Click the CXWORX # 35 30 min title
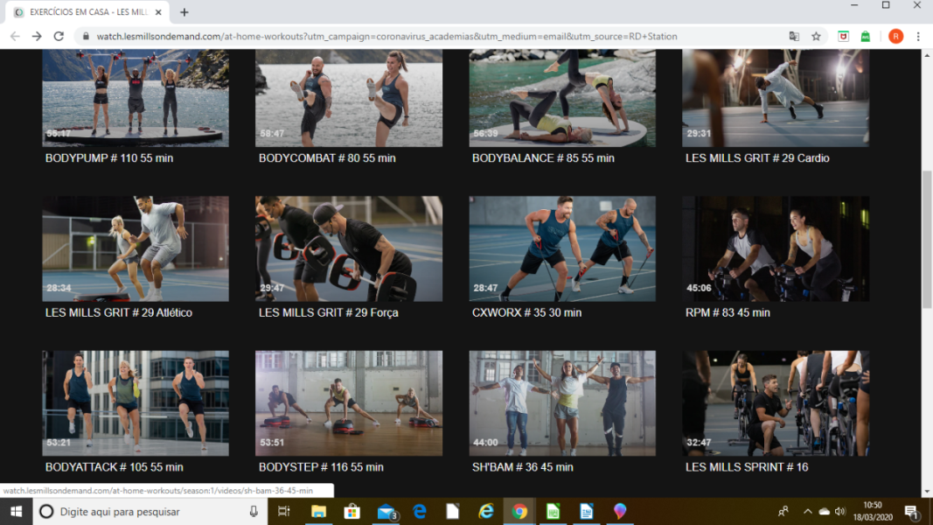 click(x=526, y=312)
